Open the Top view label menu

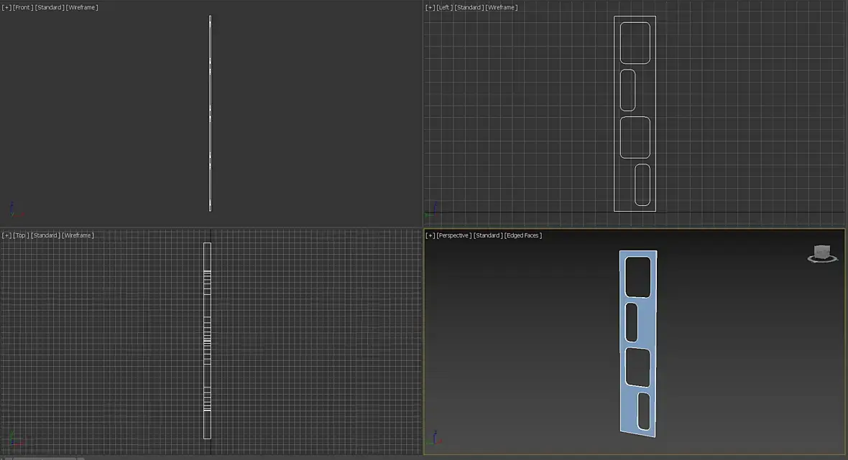click(x=21, y=235)
